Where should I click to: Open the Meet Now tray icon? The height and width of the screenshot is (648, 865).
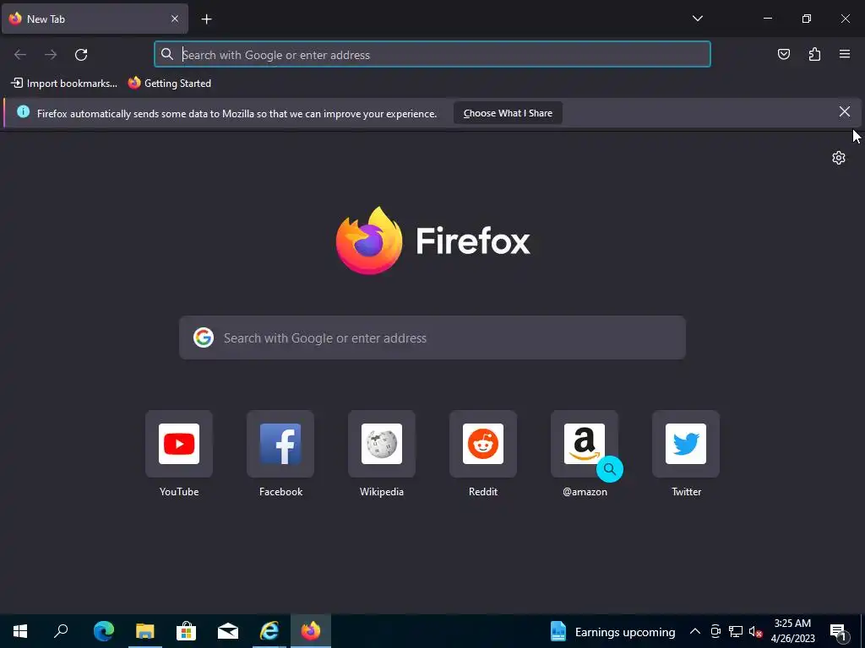[715, 631]
